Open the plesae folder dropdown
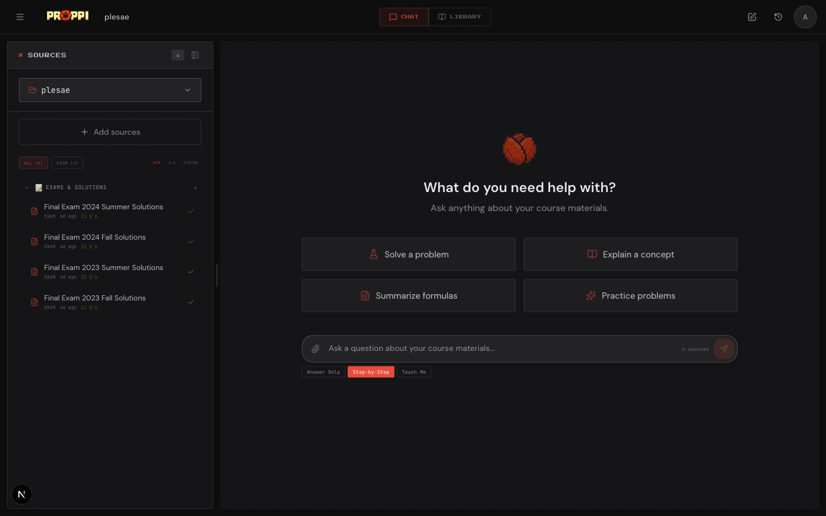The width and height of the screenshot is (826, 516). pyautogui.click(x=110, y=90)
